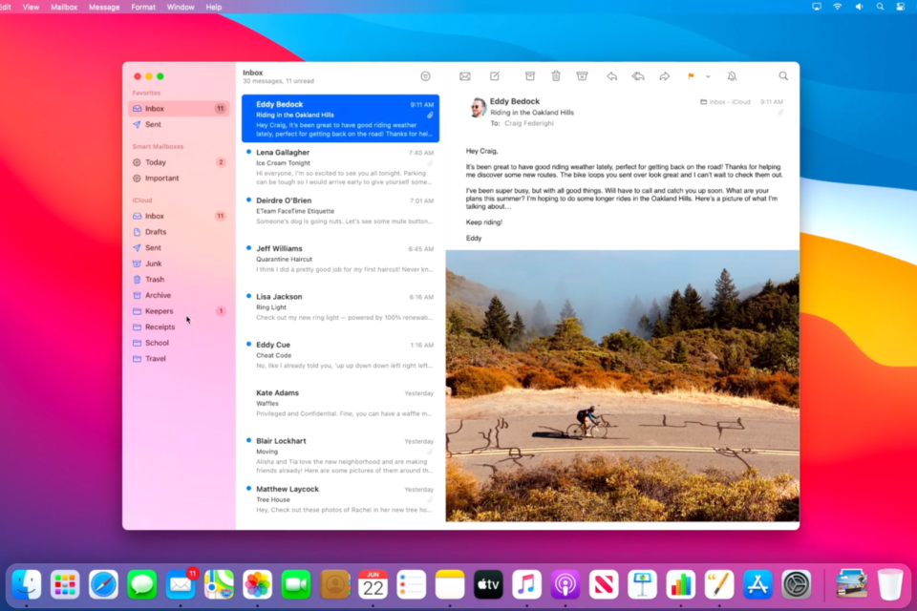Reply to Eddy Bedock's email
The image size is (917, 611).
(x=612, y=76)
